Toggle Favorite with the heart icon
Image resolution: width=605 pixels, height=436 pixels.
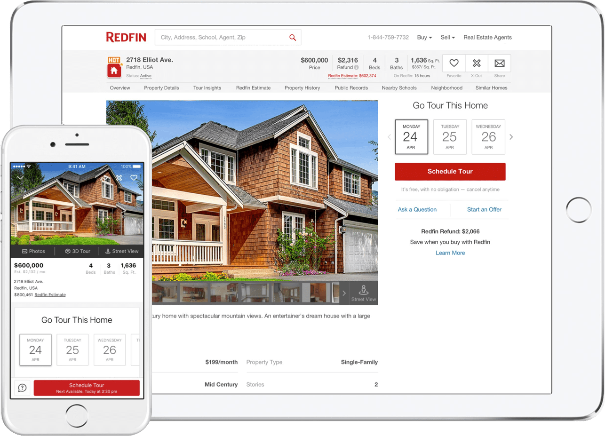(453, 63)
